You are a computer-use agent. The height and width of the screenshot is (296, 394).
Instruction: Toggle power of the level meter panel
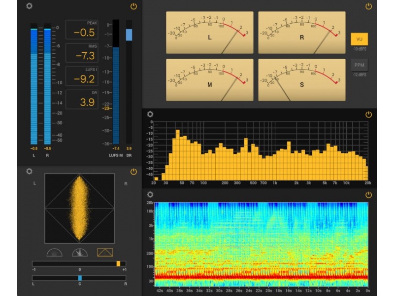[133, 6]
